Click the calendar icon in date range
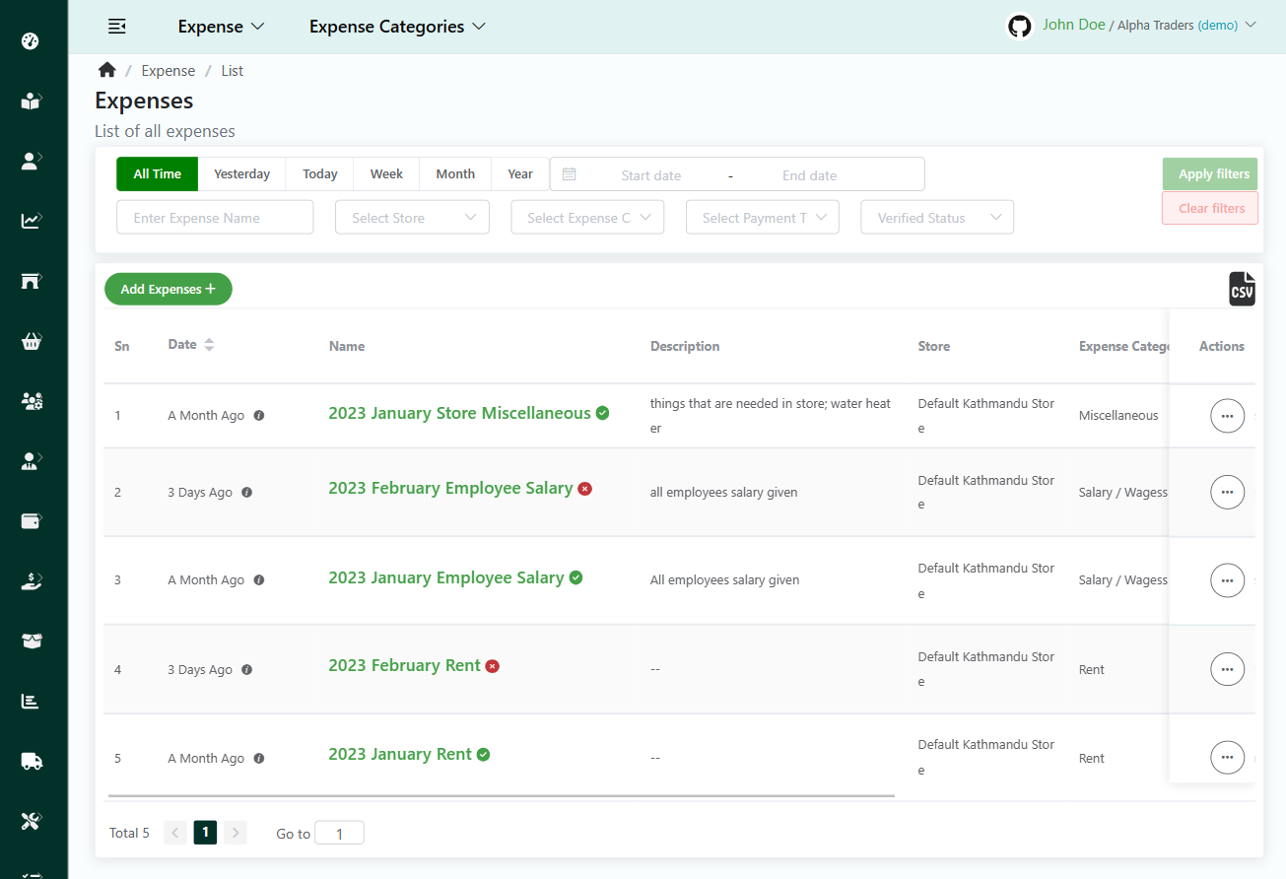This screenshot has width=1286, height=879. pyautogui.click(x=569, y=174)
